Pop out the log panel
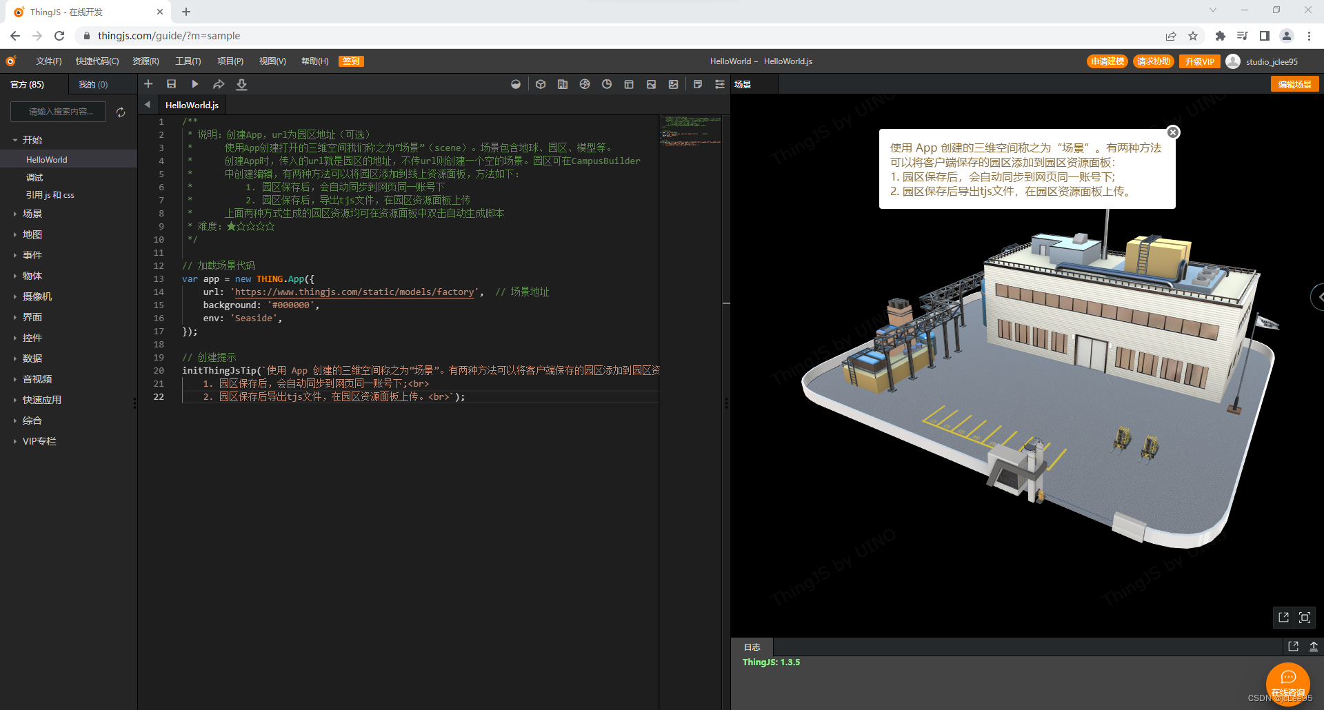Image resolution: width=1324 pixels, height=710 pixels. (1293, 647)
